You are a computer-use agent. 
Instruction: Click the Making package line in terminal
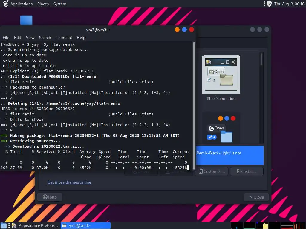coord(90,136)
